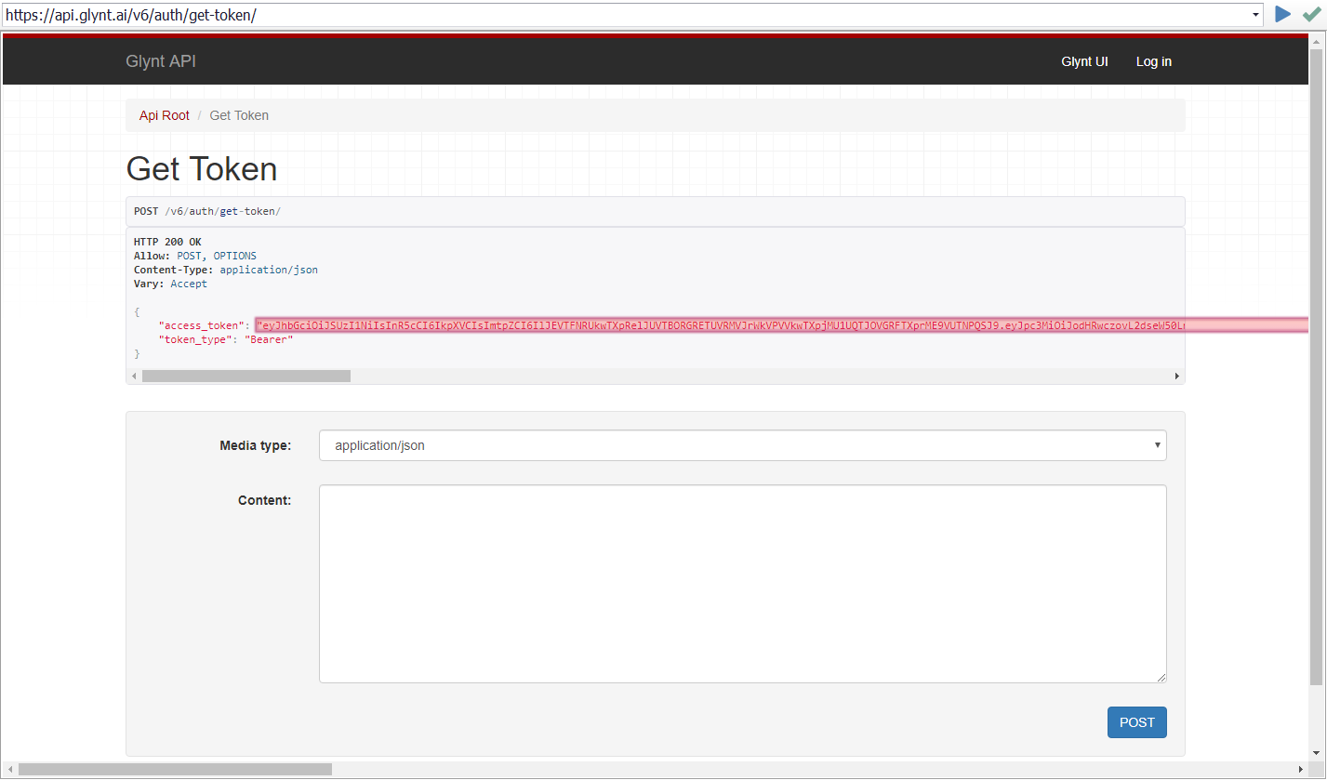Image resolution: width=1327 pixels, height=780 pixels.
Task: Open the Media type dropdown
Action: coord(742,445)
